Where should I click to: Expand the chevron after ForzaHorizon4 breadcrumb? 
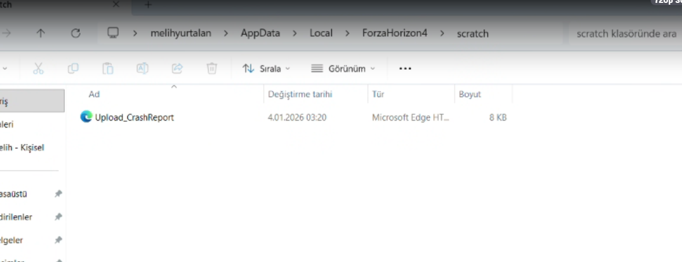(442, 34)
